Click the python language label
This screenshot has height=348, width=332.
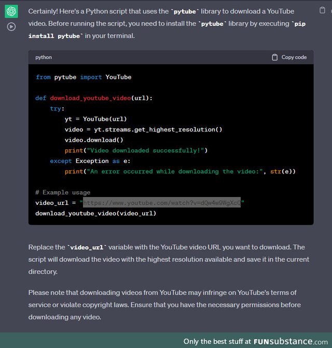[44, 57]
